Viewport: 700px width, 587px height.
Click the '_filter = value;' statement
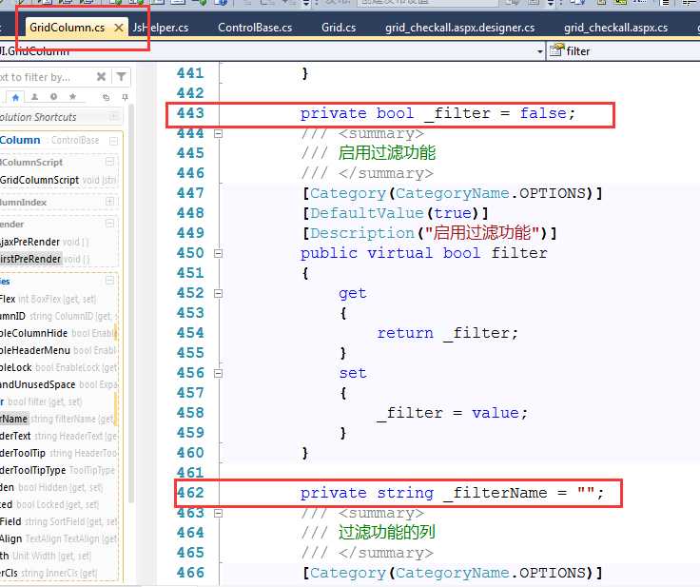click(453, 413)
